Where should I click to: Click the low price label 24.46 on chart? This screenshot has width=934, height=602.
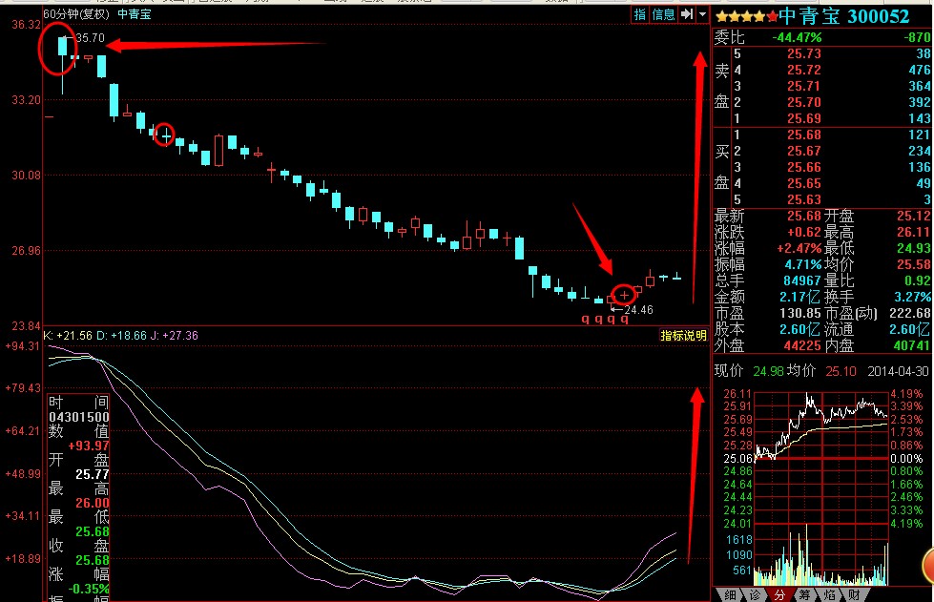coord(638,310)
